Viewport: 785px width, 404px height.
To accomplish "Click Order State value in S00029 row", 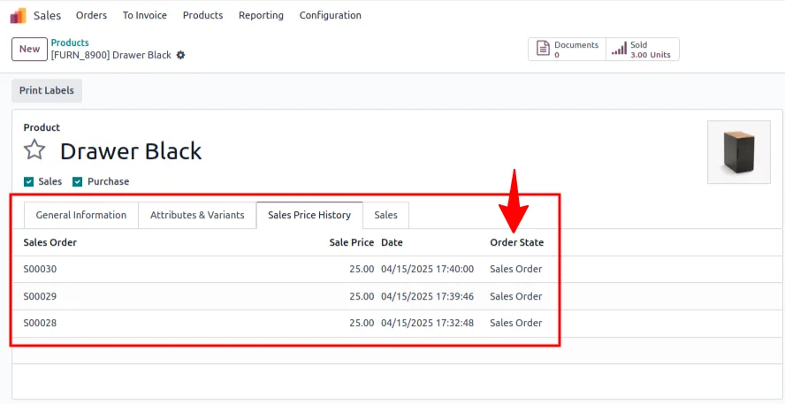I will pos(515,296).
